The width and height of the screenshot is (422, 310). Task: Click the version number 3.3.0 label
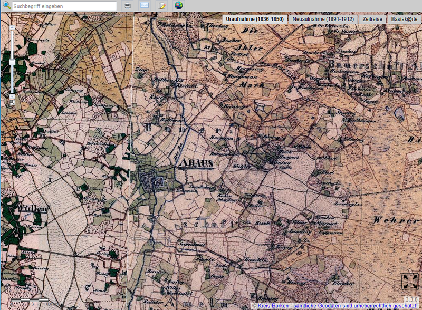click(411, 299)
